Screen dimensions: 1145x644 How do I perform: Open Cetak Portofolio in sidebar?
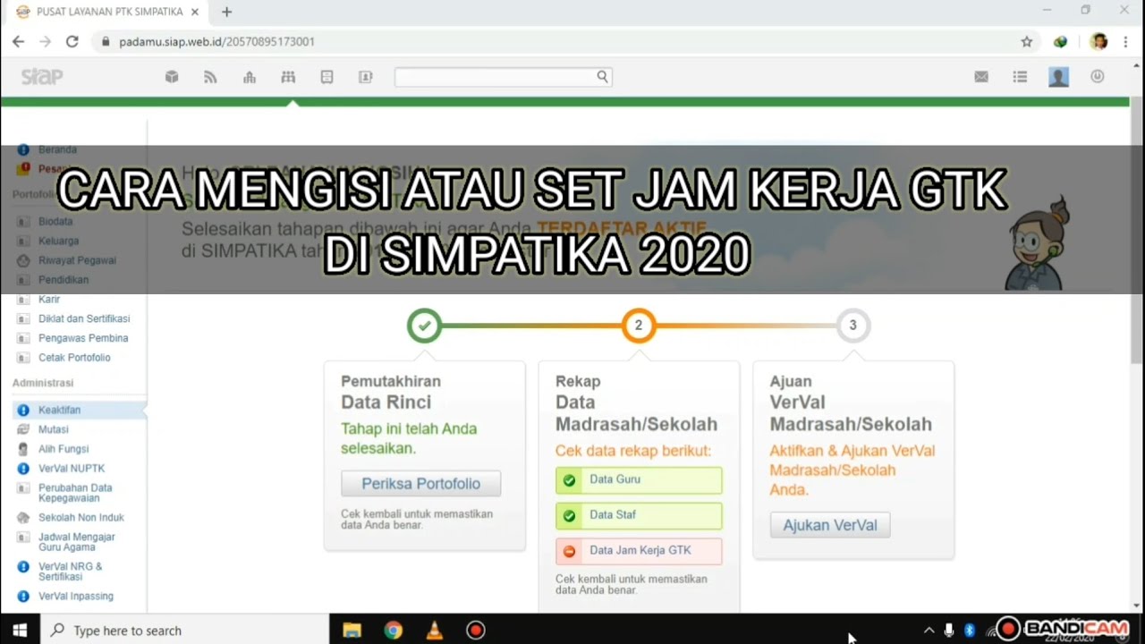point(74,358)
